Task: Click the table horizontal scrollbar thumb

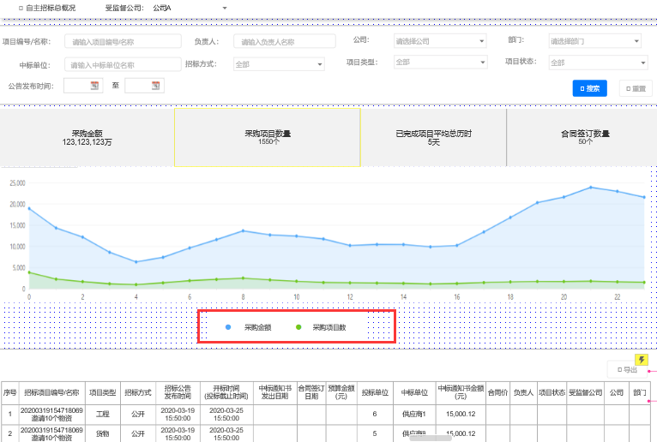Action: (x=431, y=438)
